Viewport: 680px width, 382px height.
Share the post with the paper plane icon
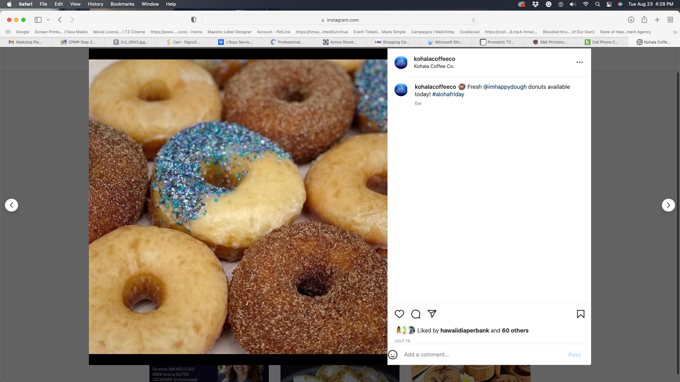coord(432,314)
